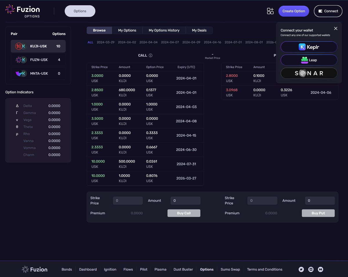Select call option with strike 3.5000
Screen dimensions: 348x277
tap(145, 121)
